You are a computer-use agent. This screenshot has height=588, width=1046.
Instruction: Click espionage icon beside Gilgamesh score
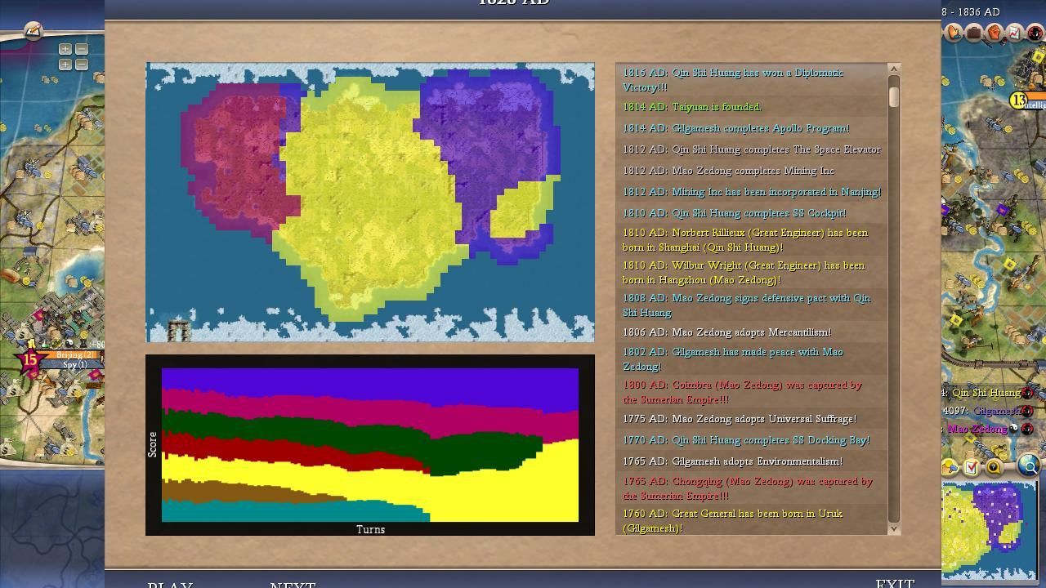1028,411
